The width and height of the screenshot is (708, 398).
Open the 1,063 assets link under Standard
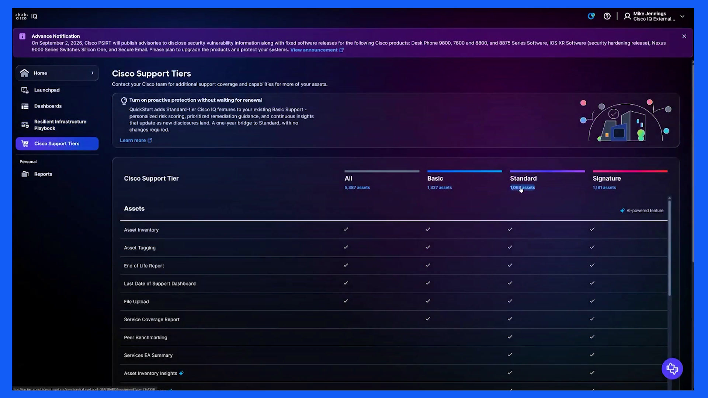coord(522,188)
